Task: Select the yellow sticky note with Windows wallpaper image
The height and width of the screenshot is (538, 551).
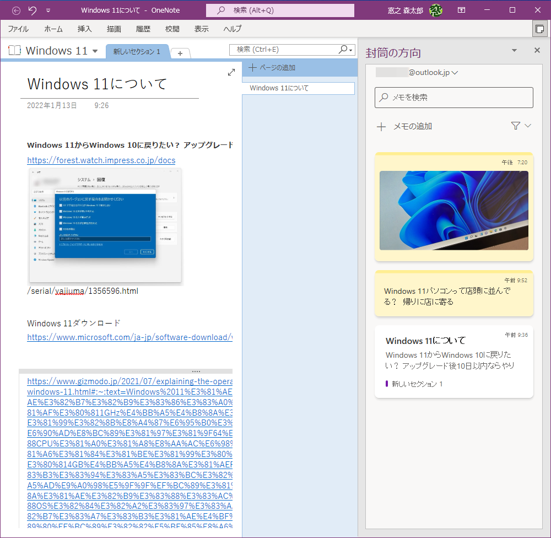Action: point(453,211)
